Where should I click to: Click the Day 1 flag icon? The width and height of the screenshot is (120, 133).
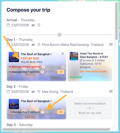(111, 44)
